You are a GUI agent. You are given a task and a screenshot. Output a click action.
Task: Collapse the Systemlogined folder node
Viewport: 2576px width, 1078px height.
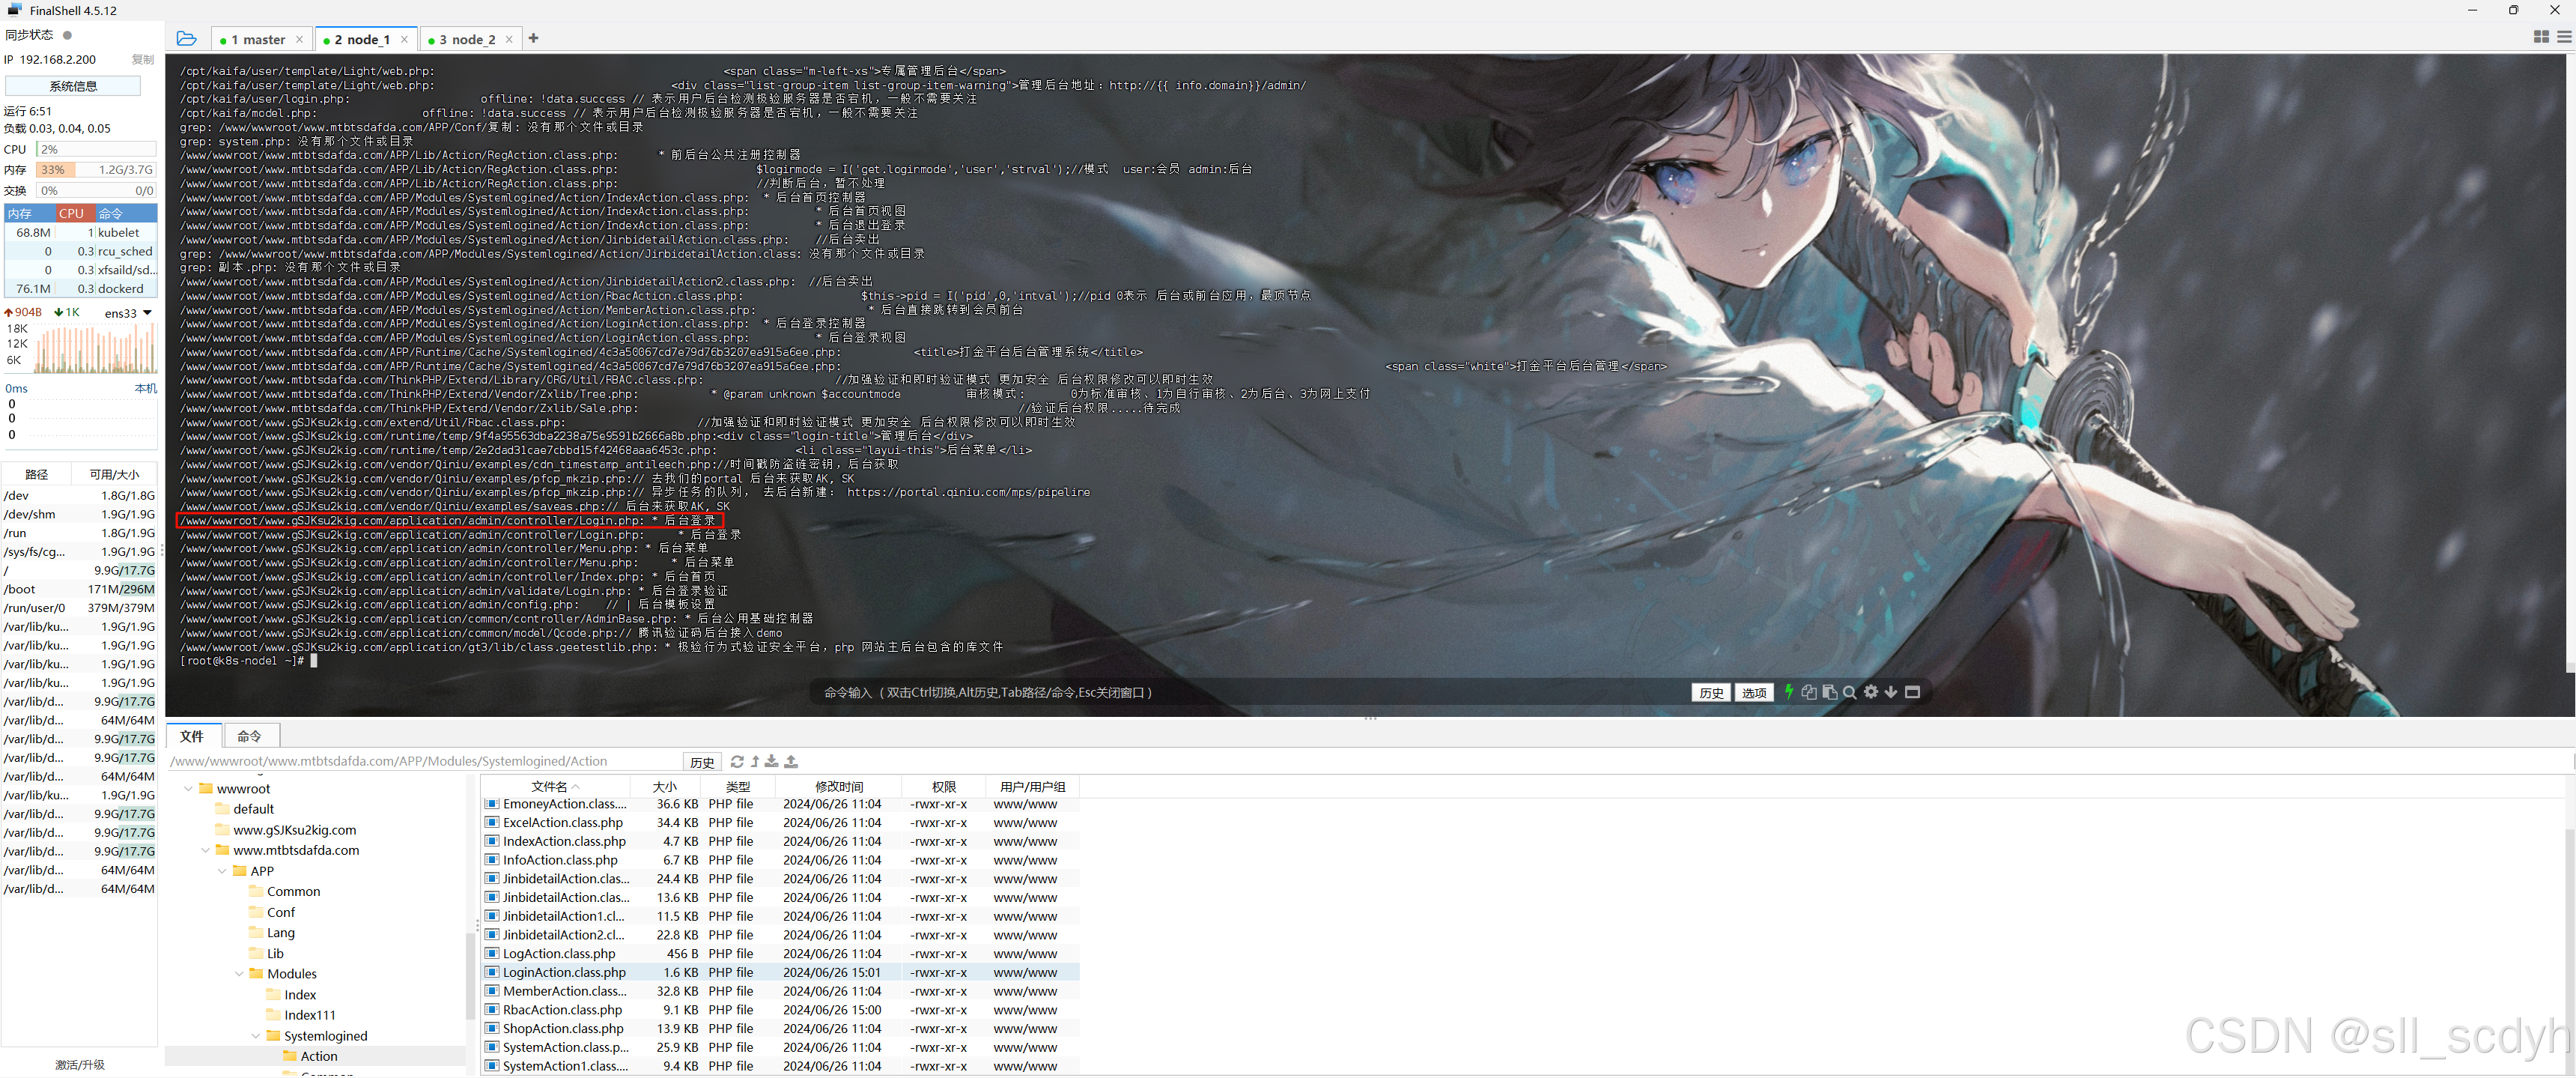click(256, 1036)
